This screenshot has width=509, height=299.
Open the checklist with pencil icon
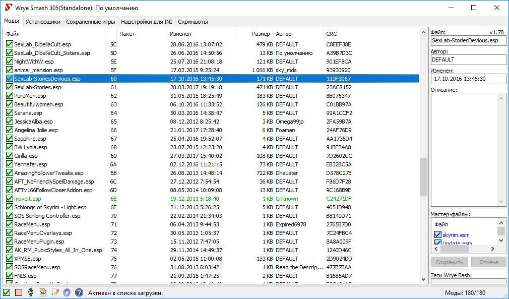click(x=55, y=292)
